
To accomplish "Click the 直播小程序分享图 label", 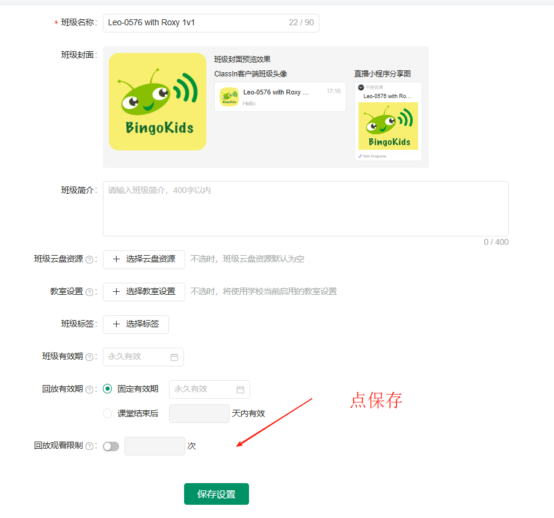I will (x=383, y=74).
